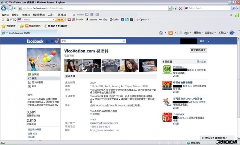Viewport: 240px width, 145px height.
Task: Click the Facebook icon in YTD toolbar
Action: coord(123,19)
